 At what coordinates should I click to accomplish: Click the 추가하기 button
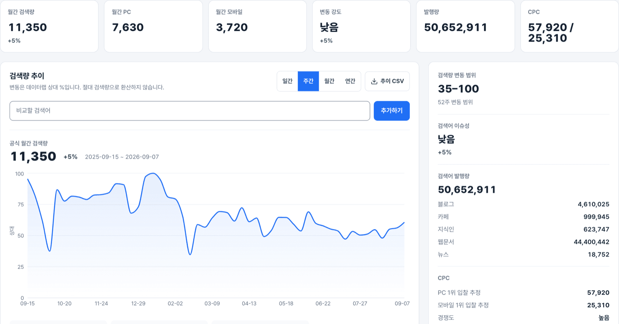tap(392, 111)
